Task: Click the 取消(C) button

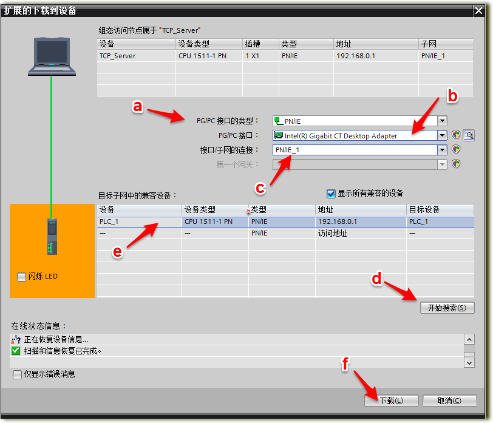Action: coord(450,401)
